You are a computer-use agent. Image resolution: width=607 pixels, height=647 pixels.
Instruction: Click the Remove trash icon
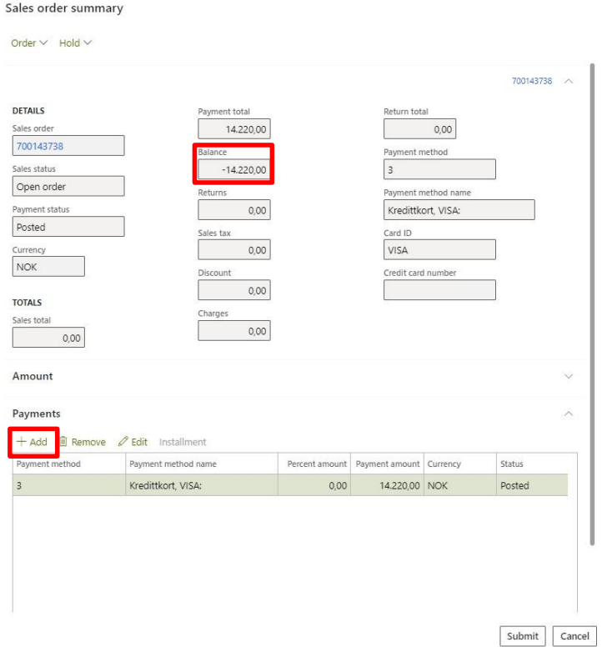click(63, 442)
